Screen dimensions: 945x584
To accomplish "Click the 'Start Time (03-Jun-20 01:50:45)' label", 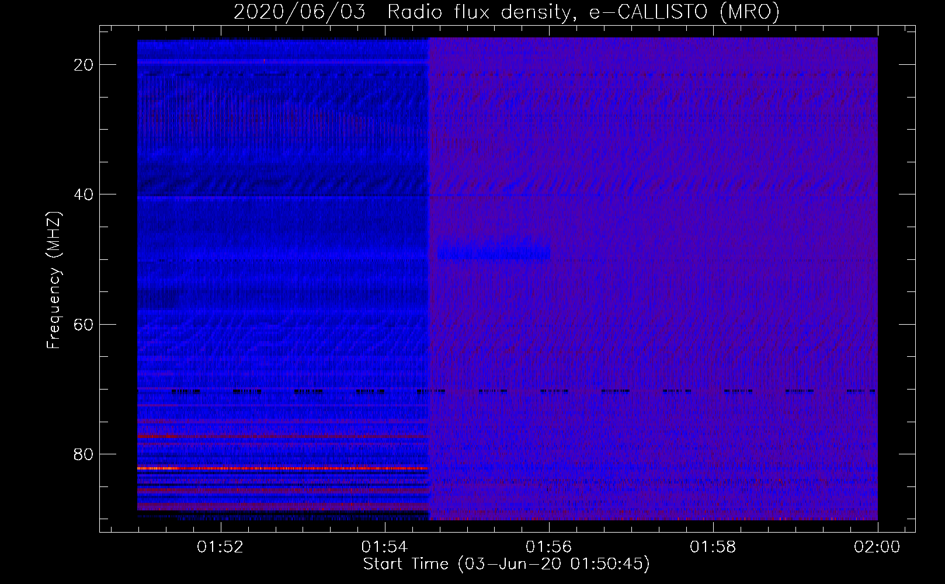I will (x=506, y=564).
